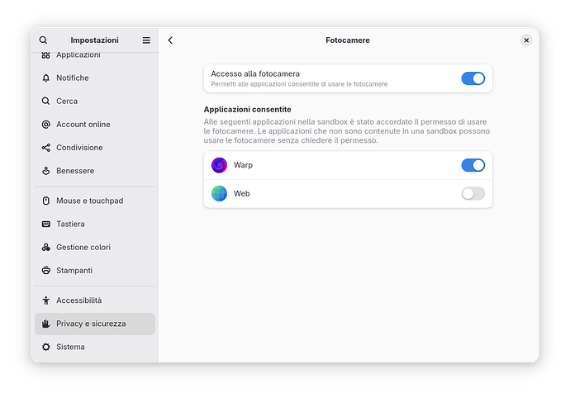Close the Impostazioni window
The width and height of the screenshot is (570, 397).
tap(526, 40)
